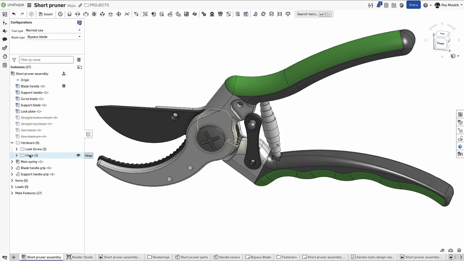Toggle the fixed icon on Blade handle

[64, 86]
